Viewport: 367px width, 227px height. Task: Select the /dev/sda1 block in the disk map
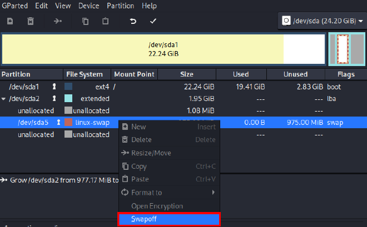tap(142, 49)
